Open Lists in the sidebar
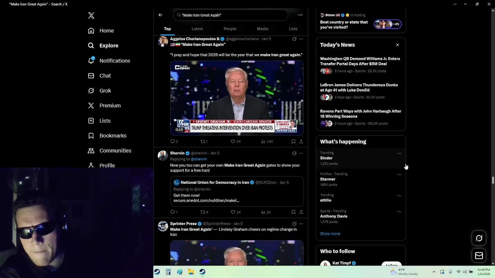This screenshot has height=278, width=495. click(x=99, y=121)
